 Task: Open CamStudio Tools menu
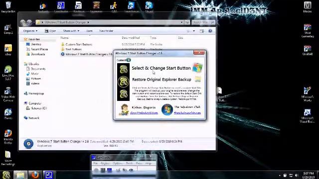point(129,163)
